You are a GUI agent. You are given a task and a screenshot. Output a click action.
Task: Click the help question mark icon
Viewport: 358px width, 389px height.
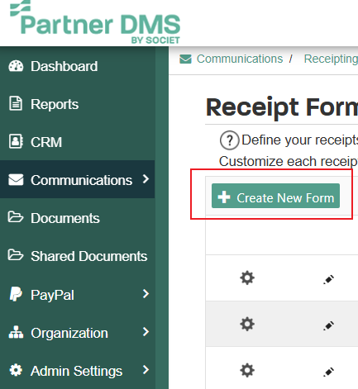point(229,140)
